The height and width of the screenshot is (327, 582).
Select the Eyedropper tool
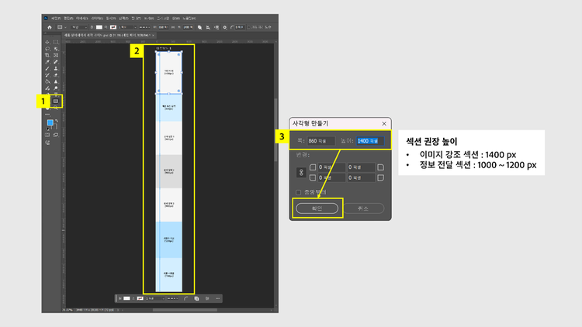click(x=47, y=62)
